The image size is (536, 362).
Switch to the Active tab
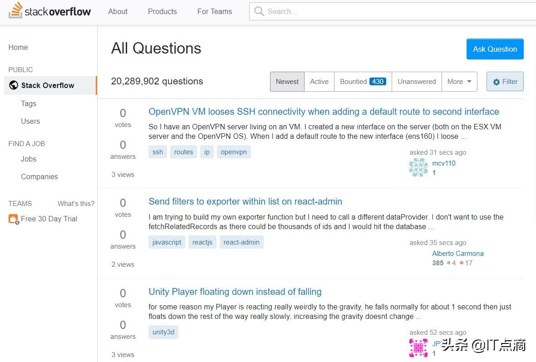[x=319, y=82]
